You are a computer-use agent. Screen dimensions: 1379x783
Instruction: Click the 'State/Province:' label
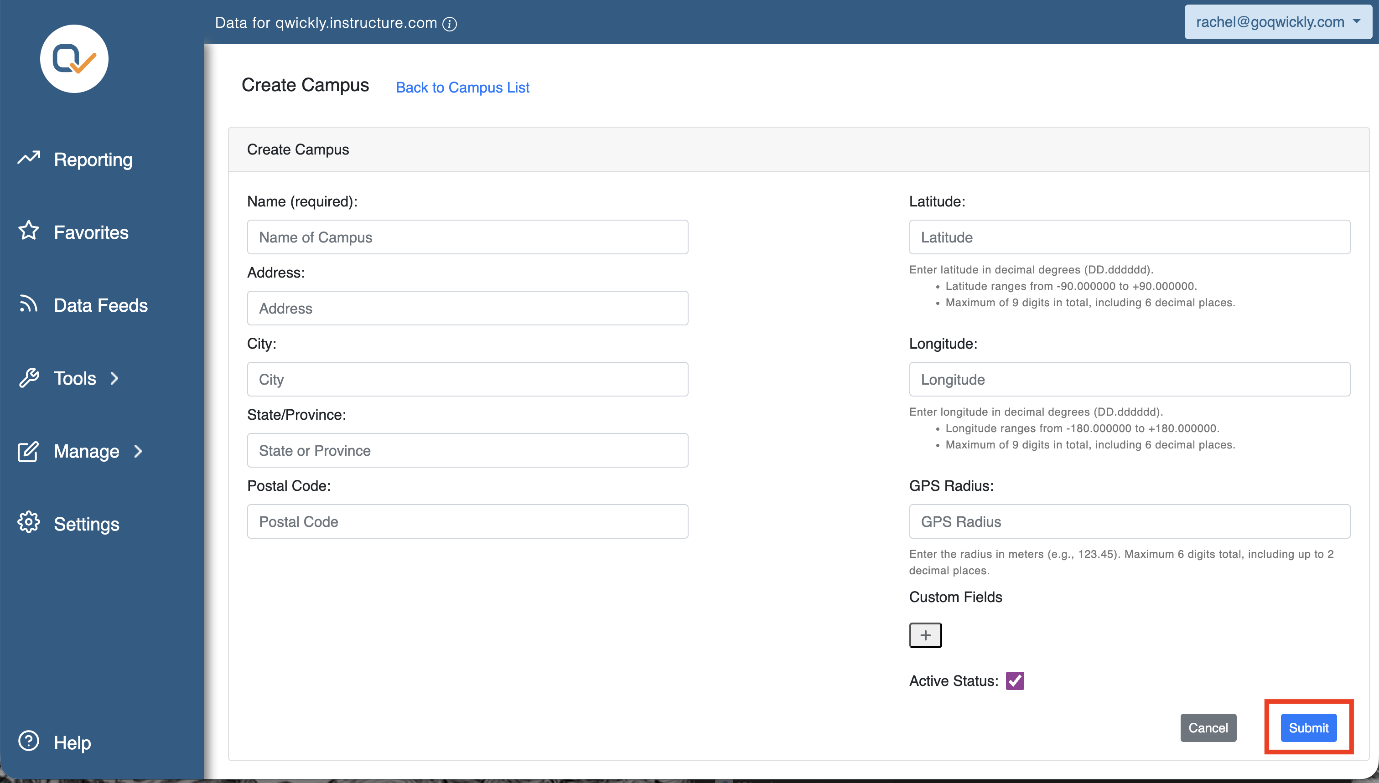296,415
